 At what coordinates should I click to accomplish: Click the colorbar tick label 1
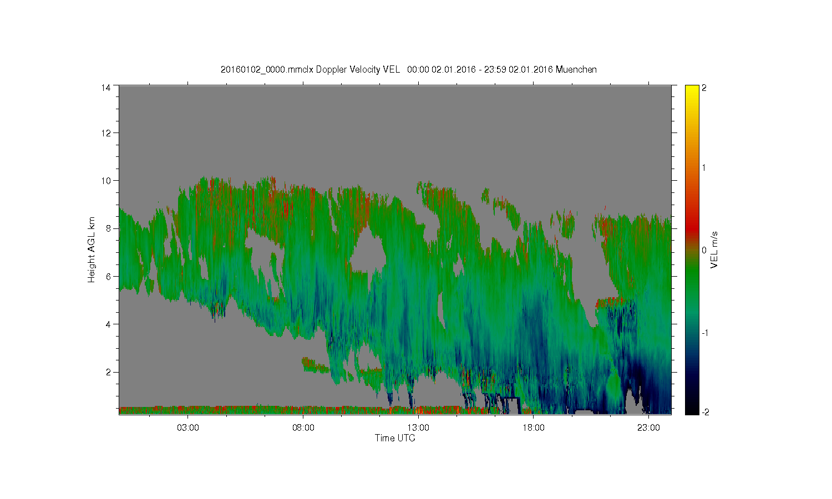tap(704, 167)
